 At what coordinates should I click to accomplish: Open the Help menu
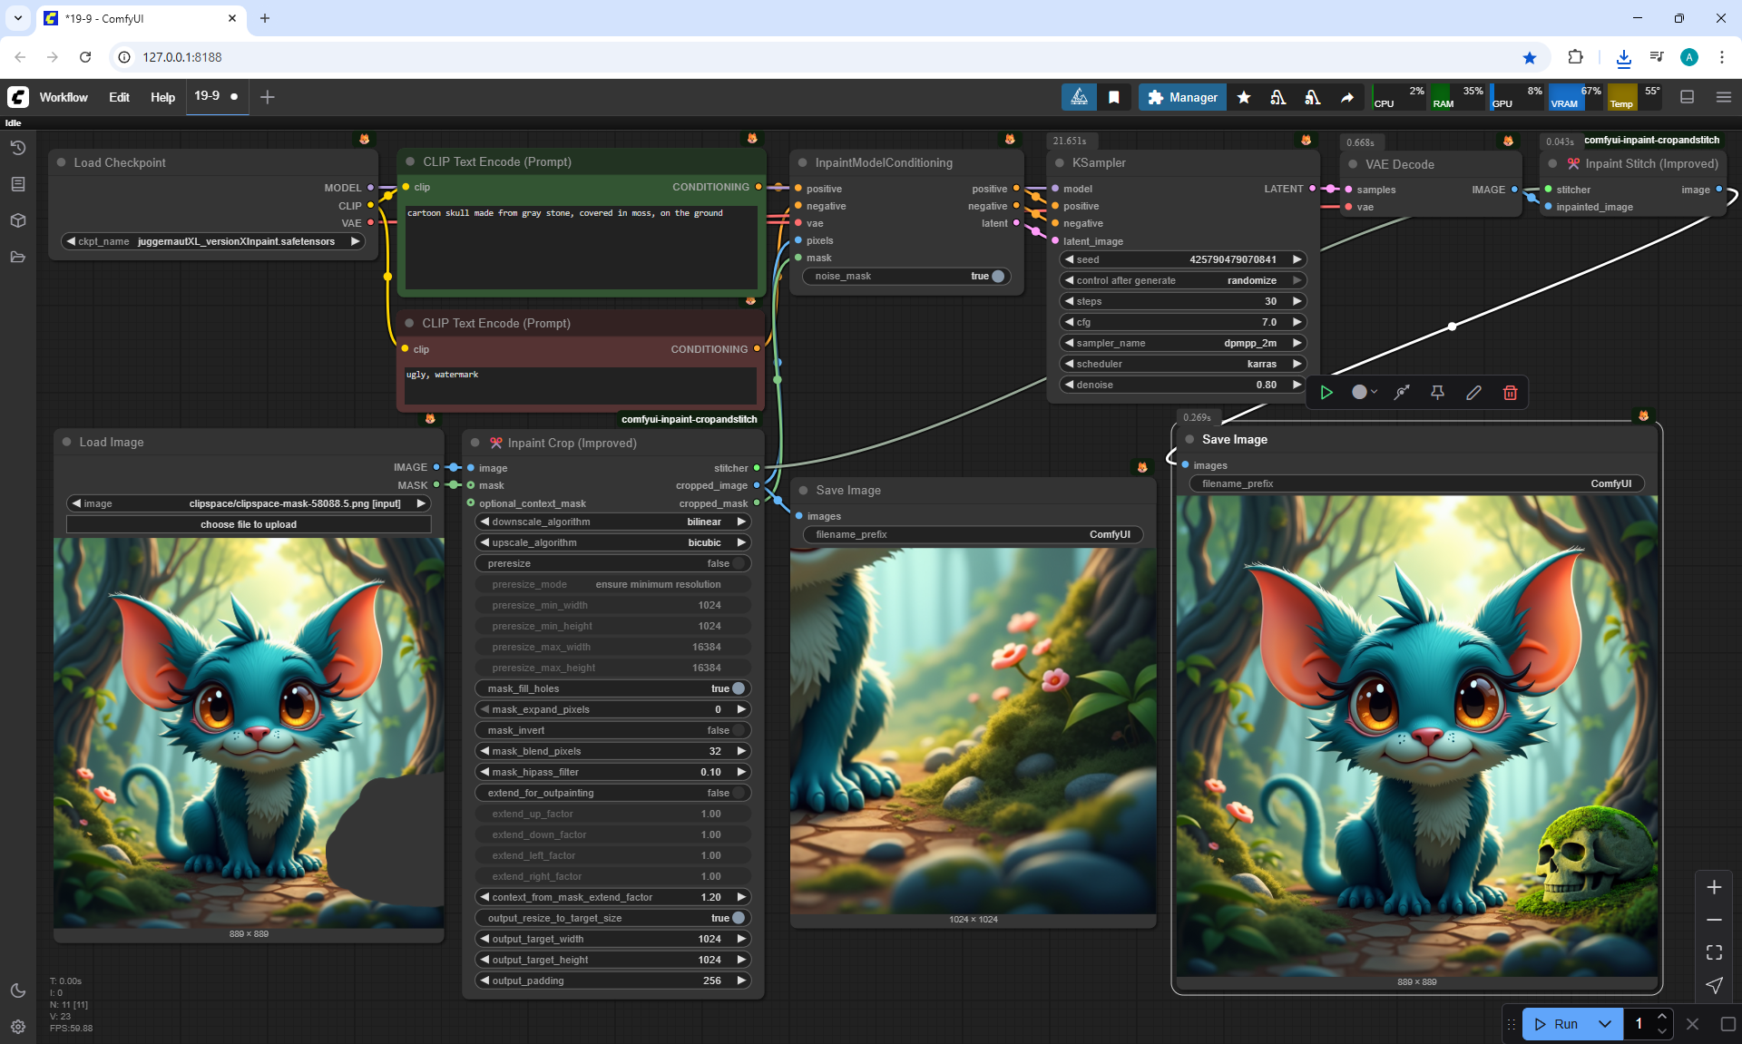(162, 97)
